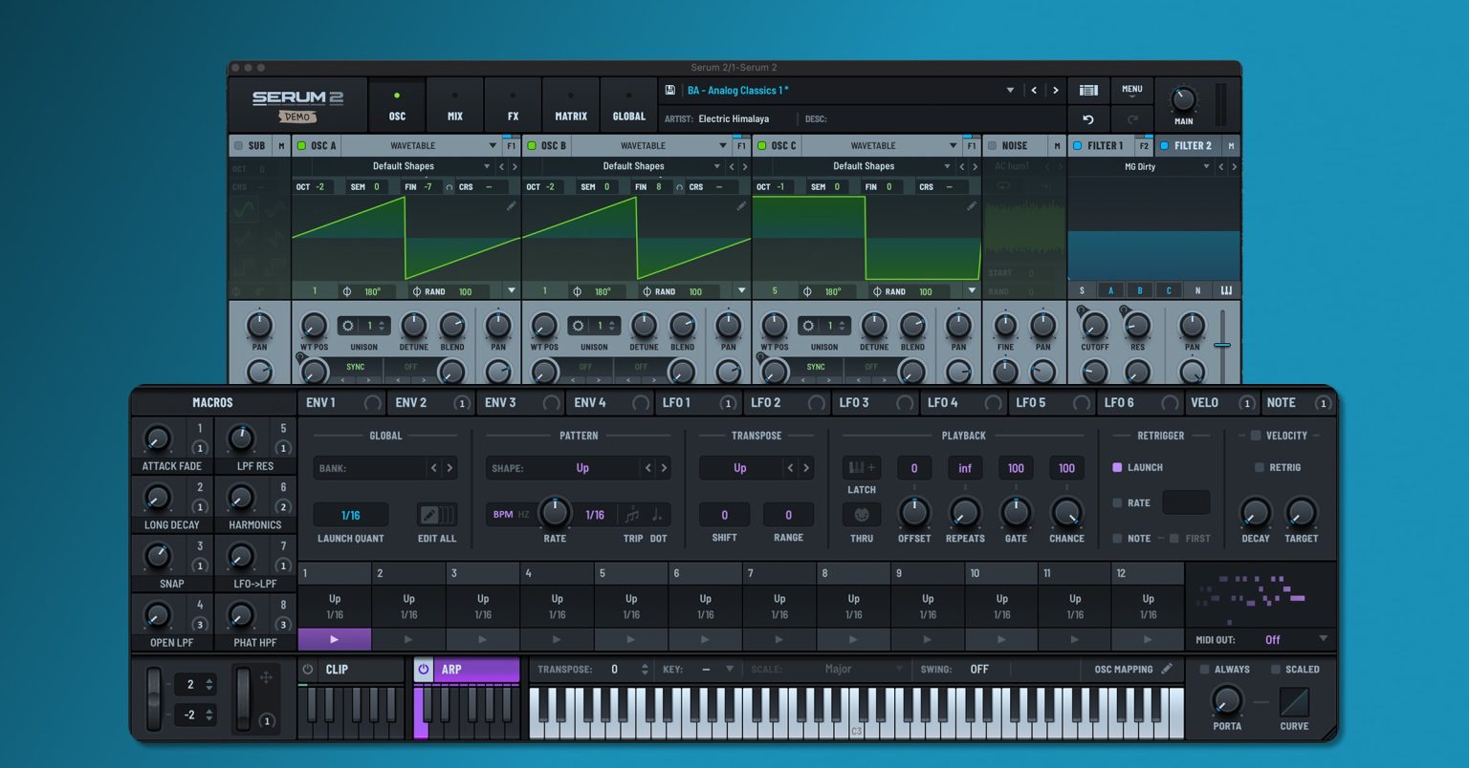Click the next preset arrow

coord(1055,90)
